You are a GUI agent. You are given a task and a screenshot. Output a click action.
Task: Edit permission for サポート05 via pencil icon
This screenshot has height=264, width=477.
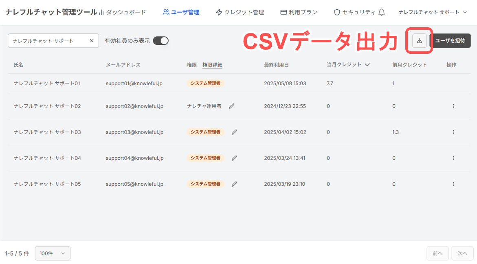click(x=234, y=184)
